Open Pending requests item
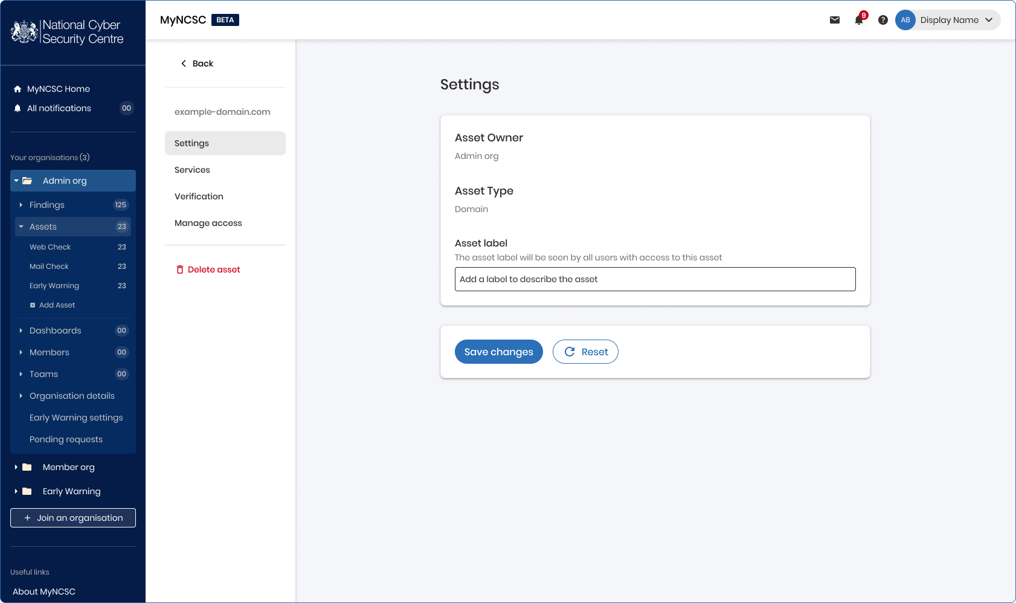Screen dimensions: 1016x603 pyautogui.click(x=66, y=439)
